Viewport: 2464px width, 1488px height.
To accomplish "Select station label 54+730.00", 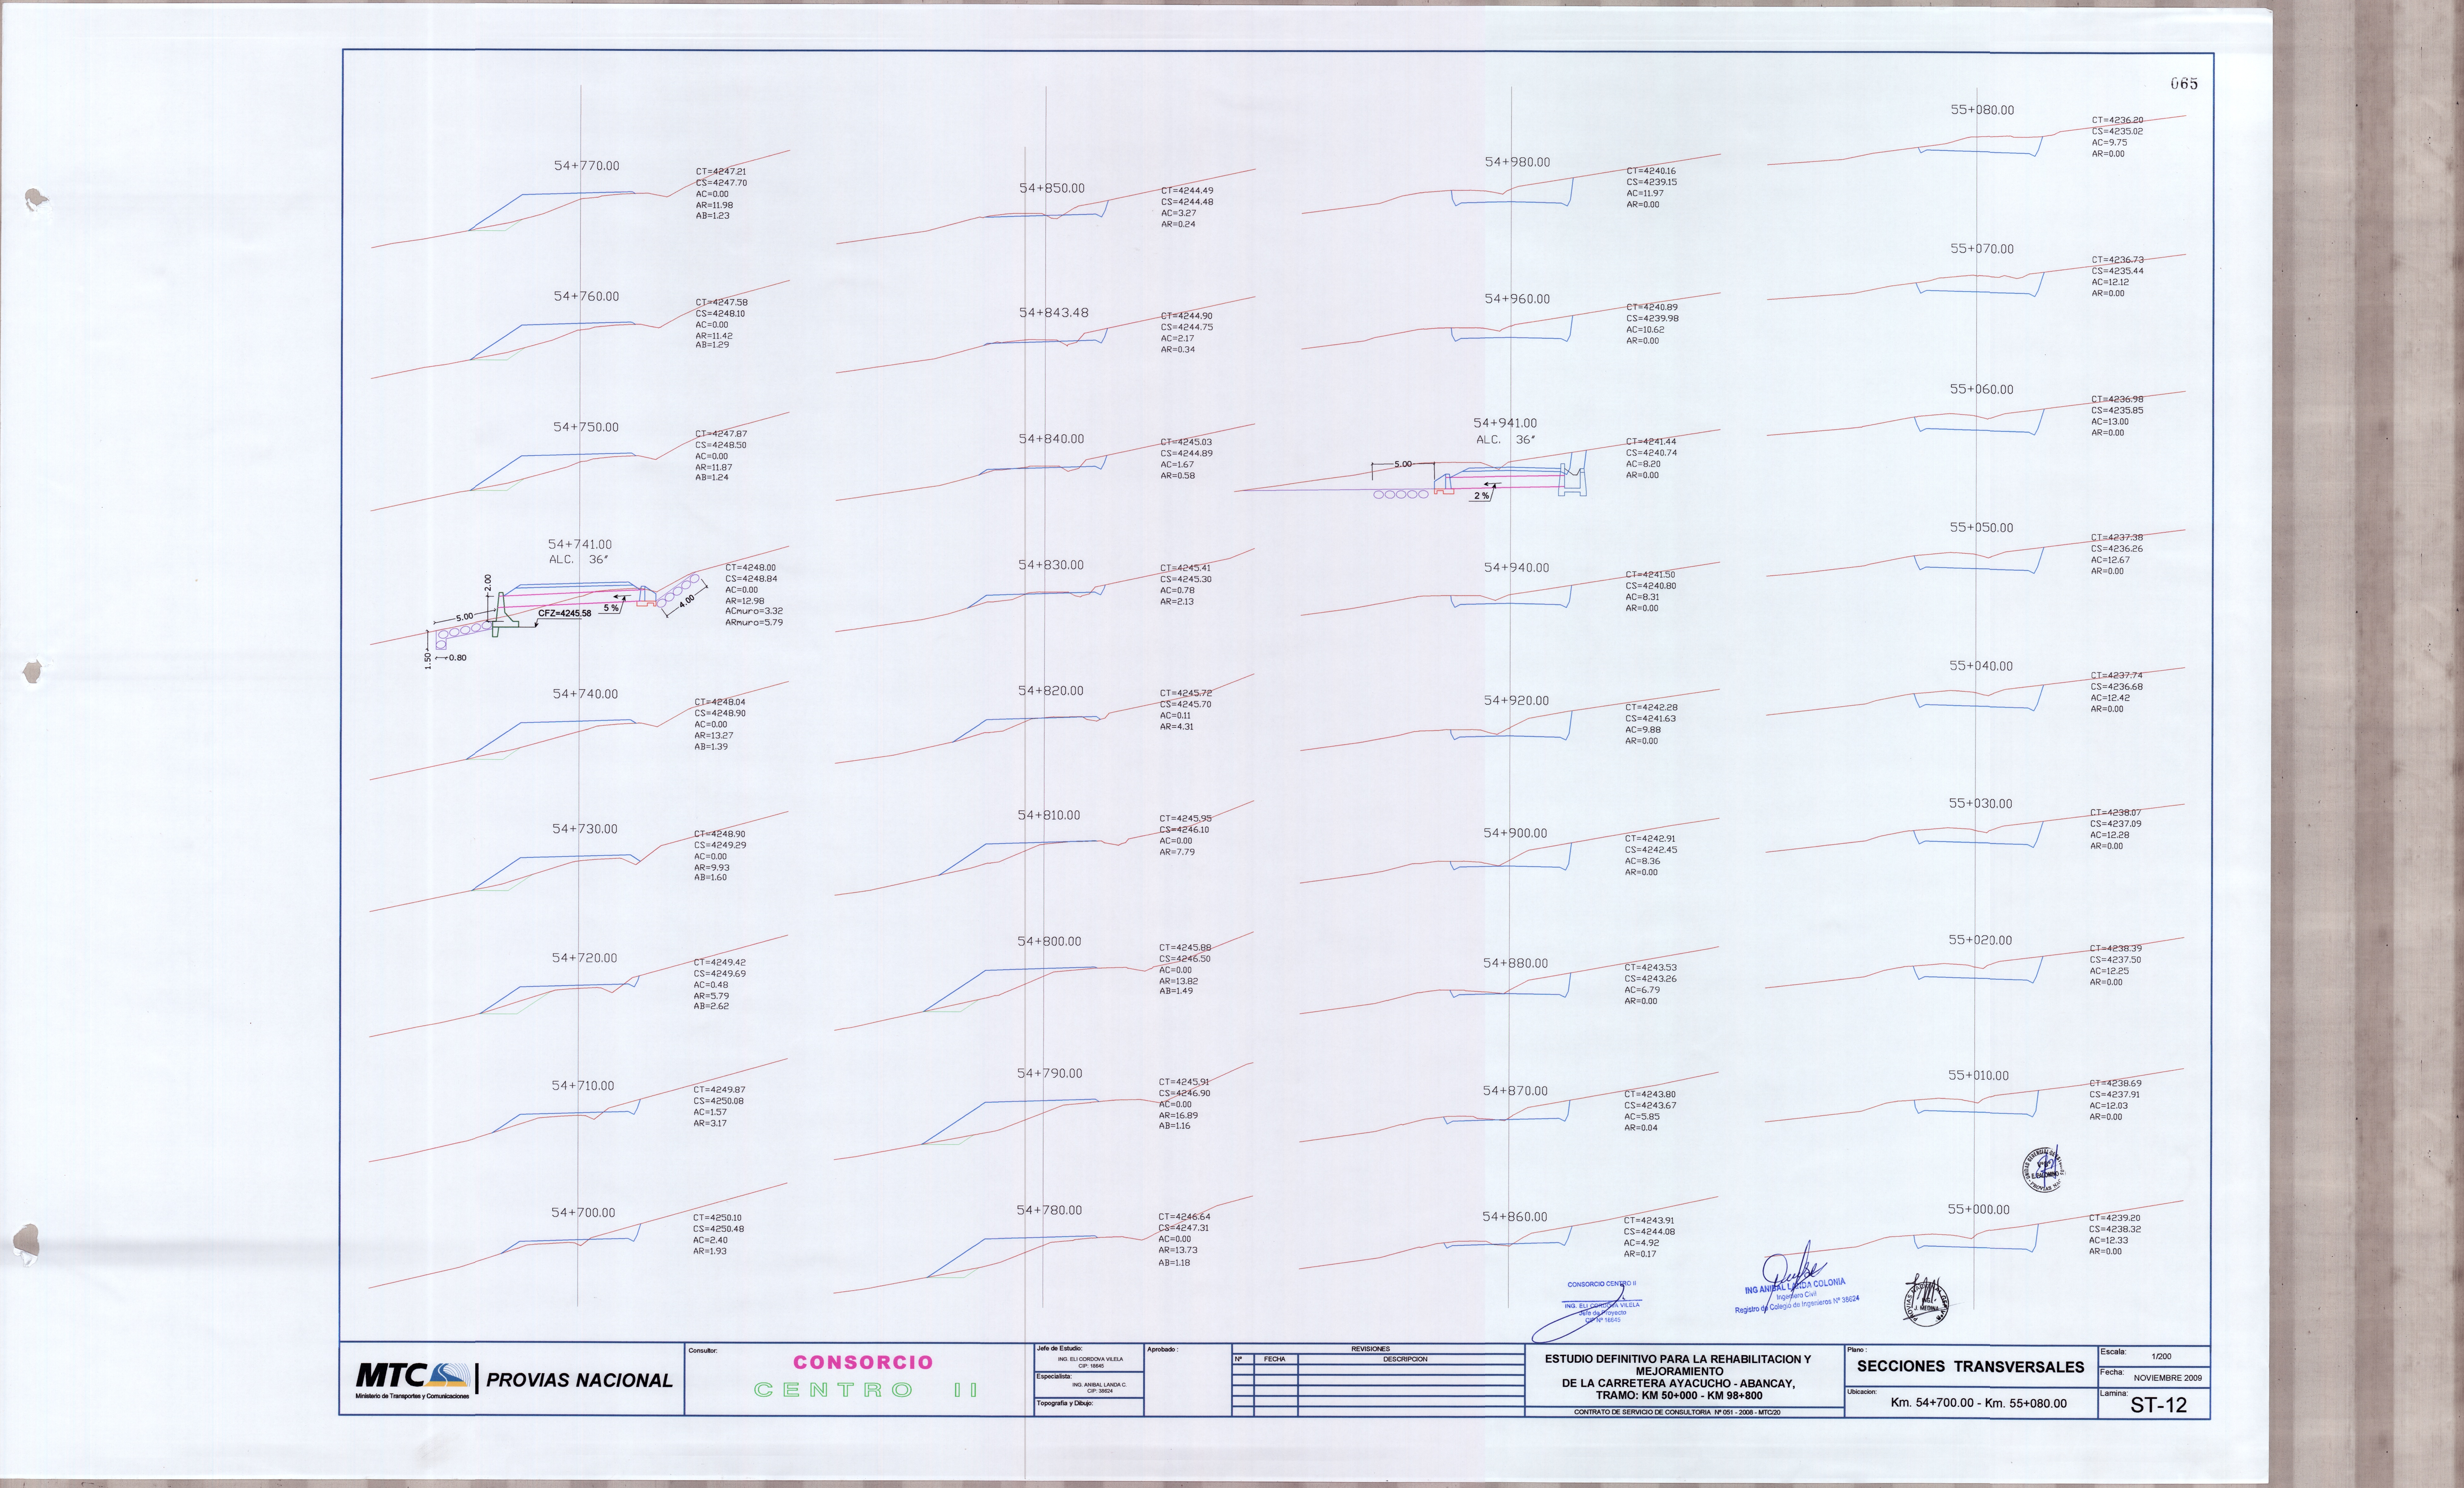I will (585, 829).
